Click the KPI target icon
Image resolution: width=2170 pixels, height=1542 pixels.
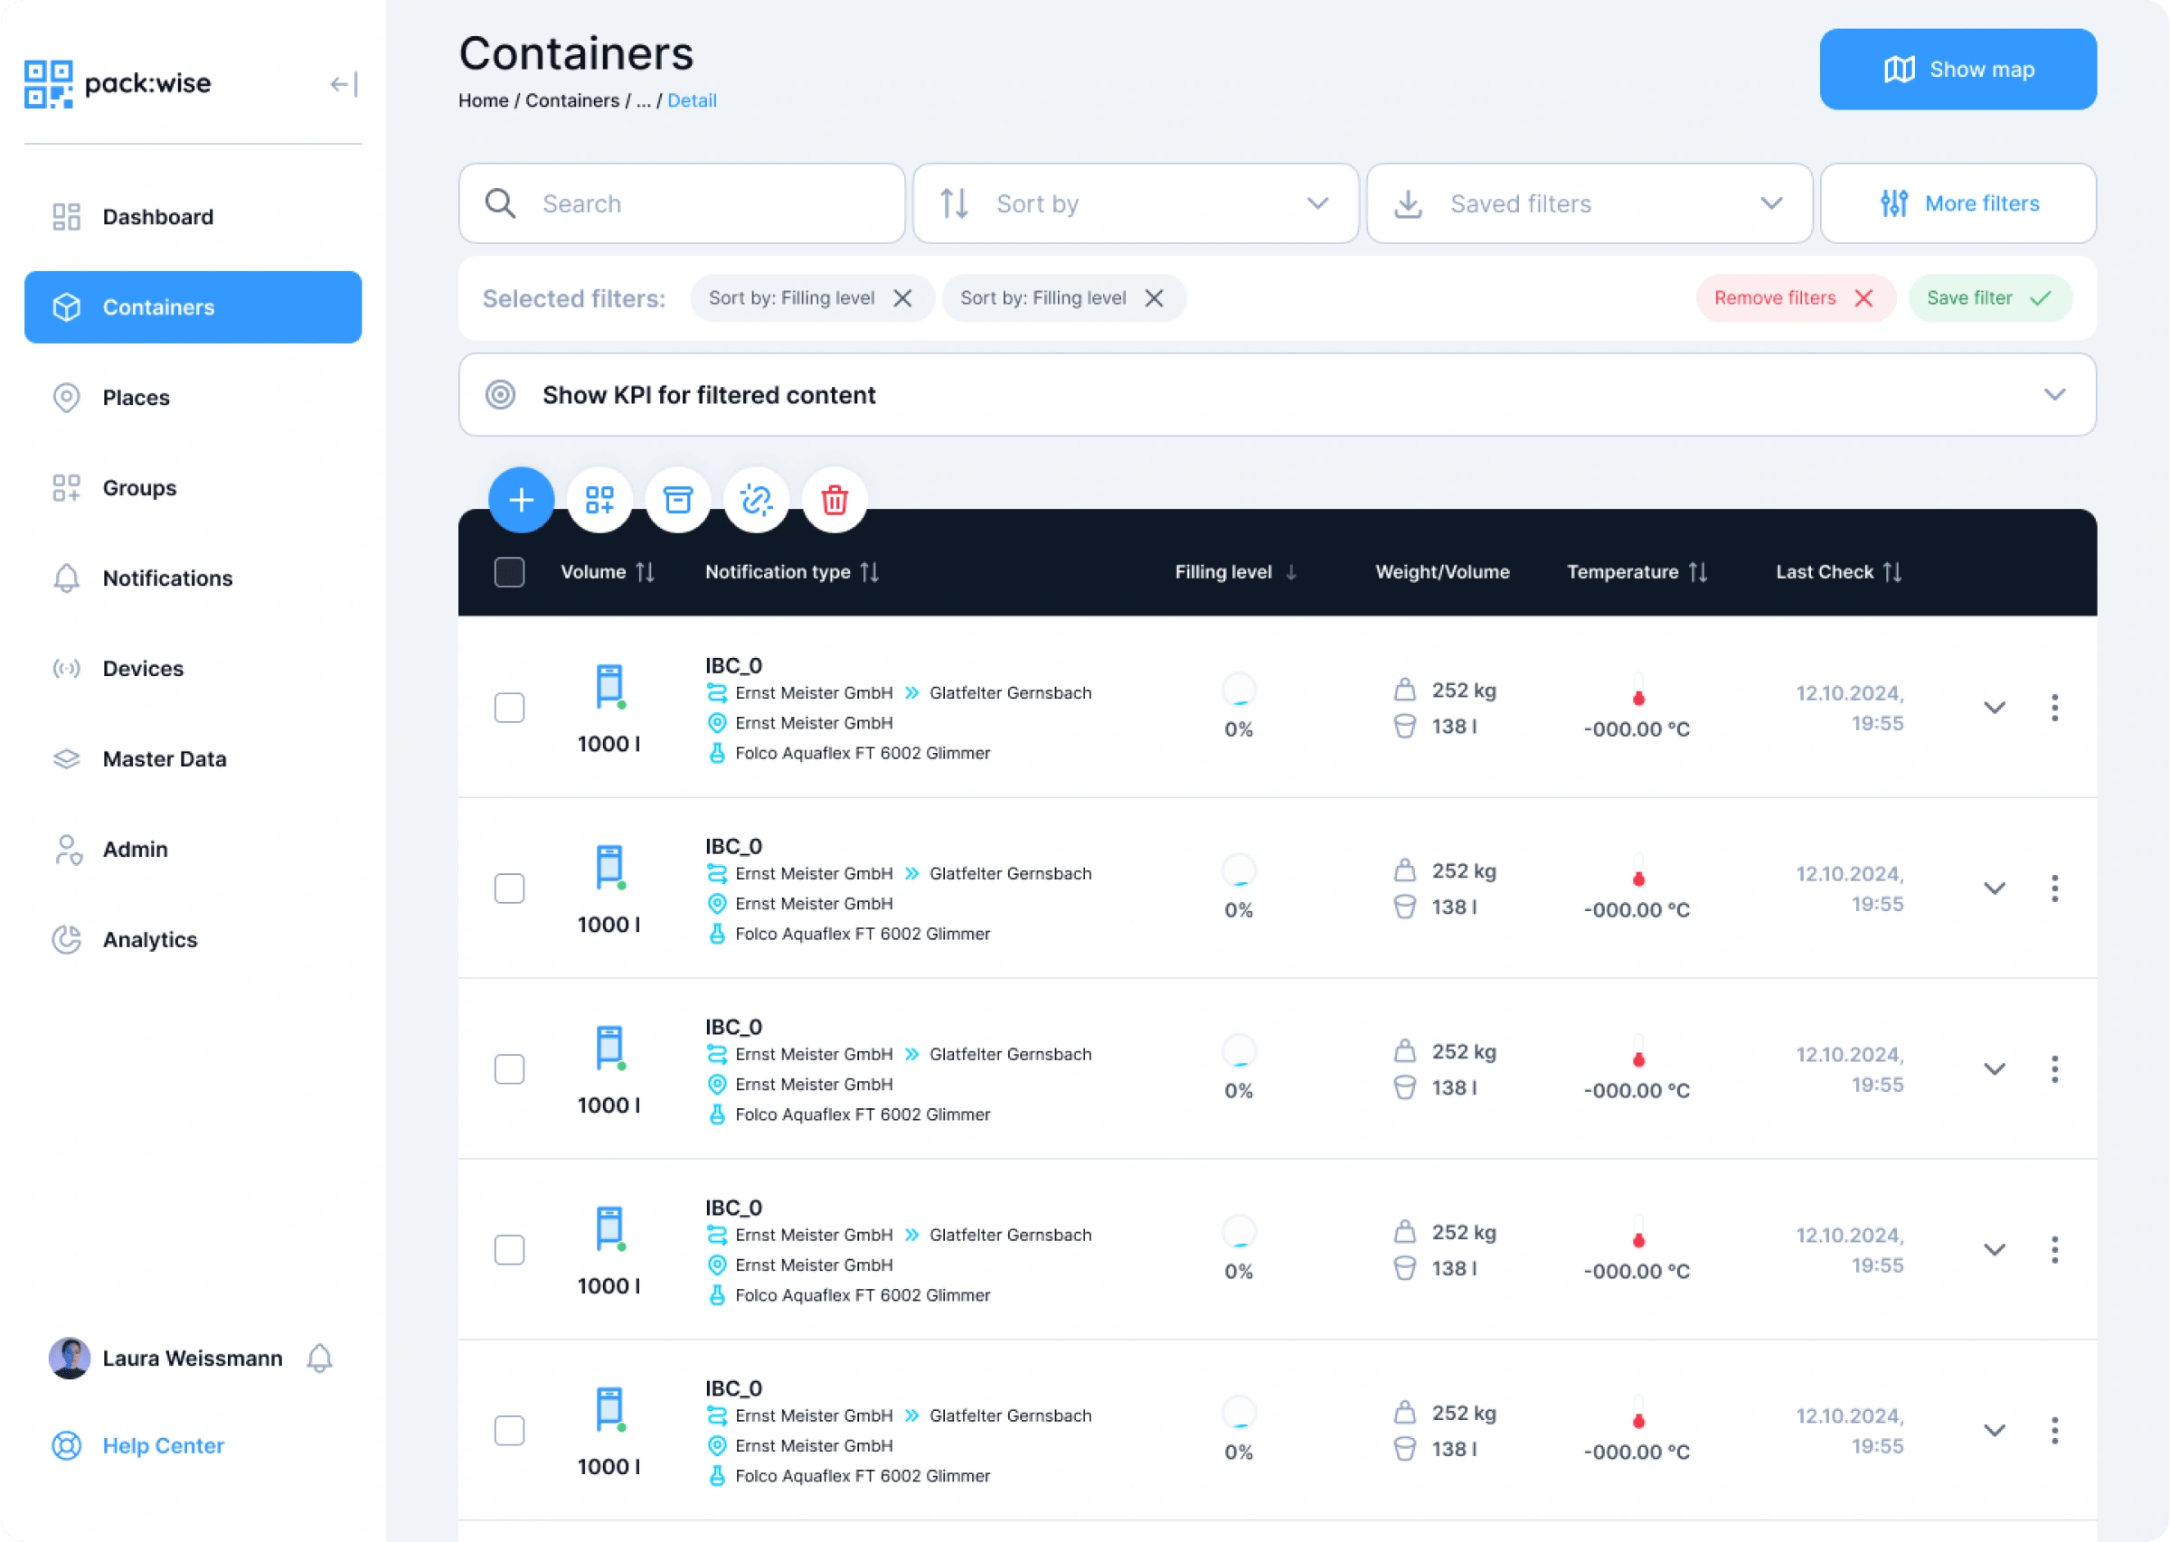point(501,395)
